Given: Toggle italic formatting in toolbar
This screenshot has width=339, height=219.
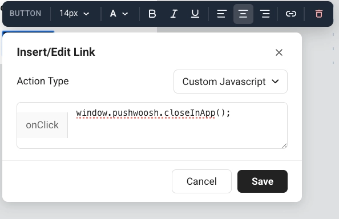Looking at the screenshot, I should click(x=174, y=14).
